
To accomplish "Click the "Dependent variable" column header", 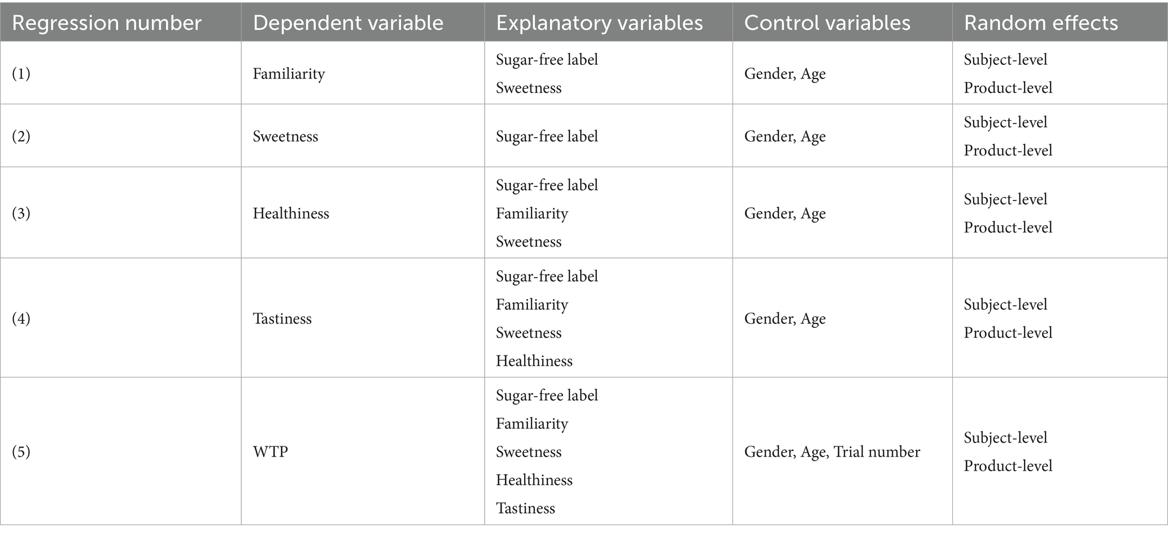I will (348, 23).
